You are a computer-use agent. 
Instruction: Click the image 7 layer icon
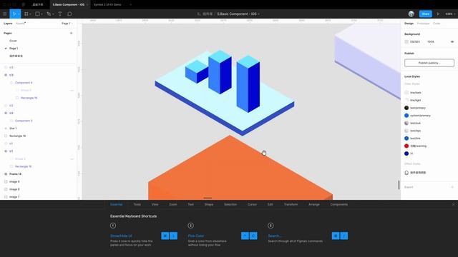coord(6,197)
